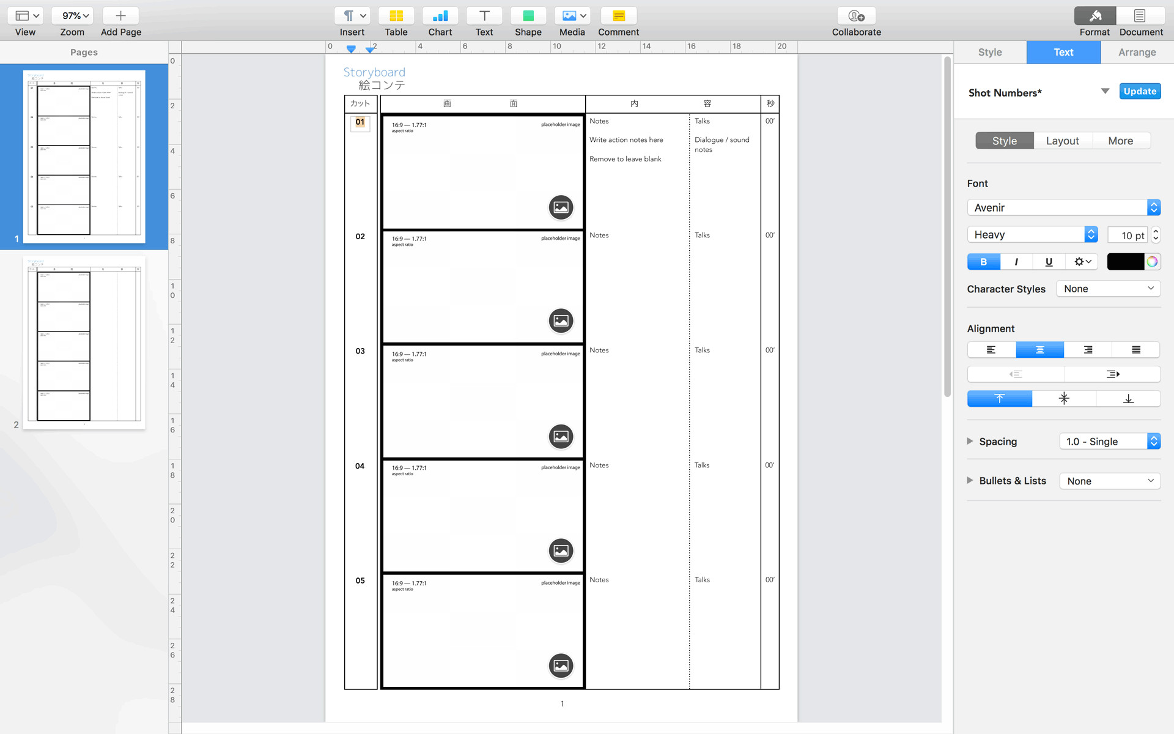Open the Character Styles dropdown
This screenshot has height=734, width=1174.
click(x=1108, y=288)
